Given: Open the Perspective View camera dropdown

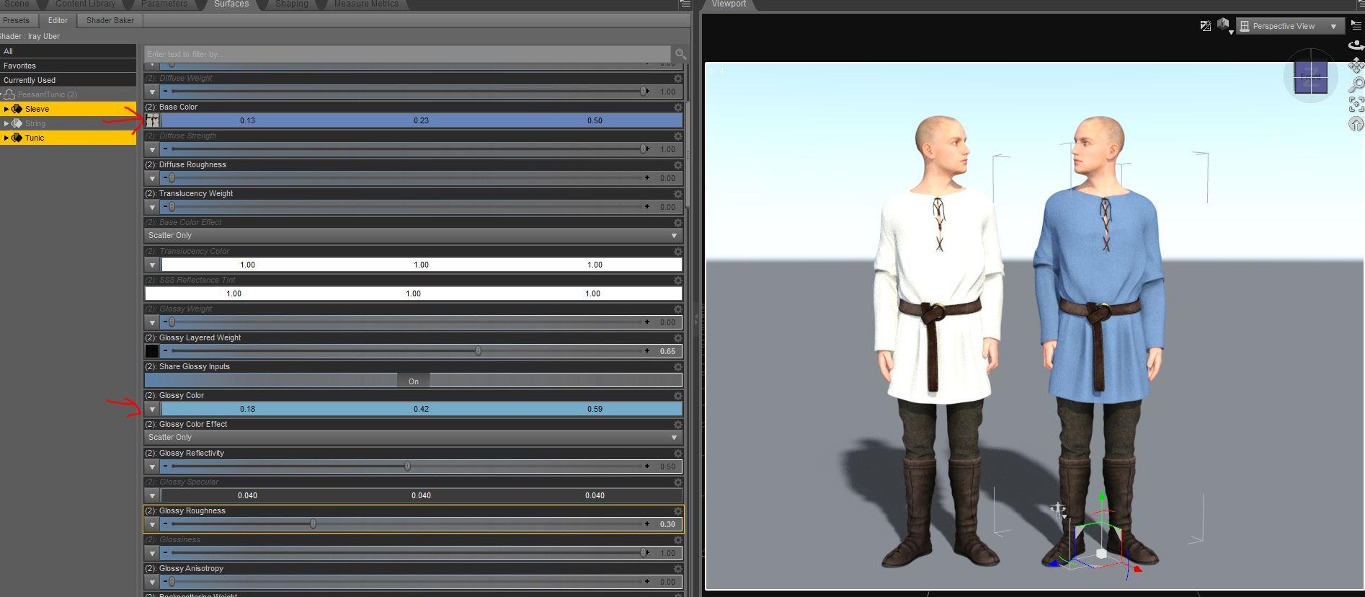Looking at the screenshot, I should tap(1290, 26).
